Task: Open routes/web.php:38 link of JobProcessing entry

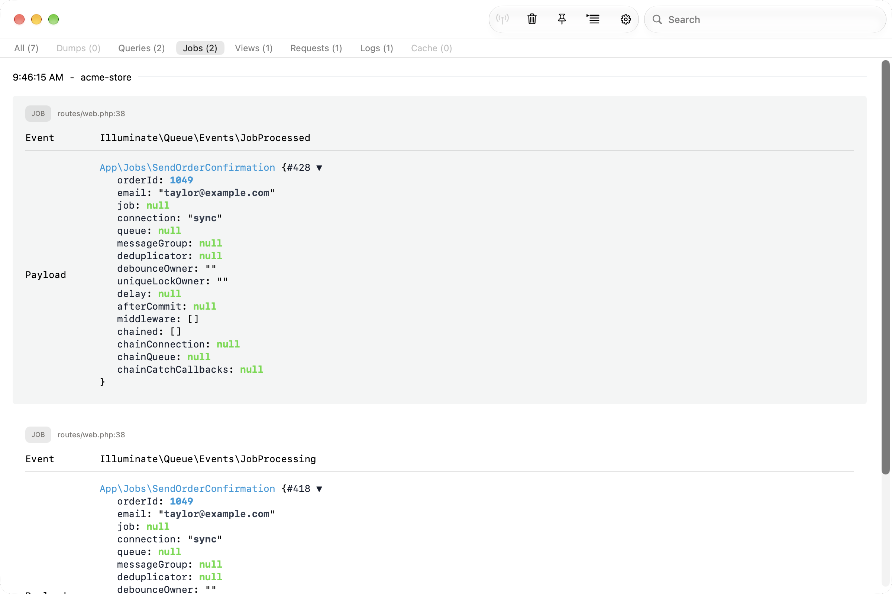Action: point(91,435)
